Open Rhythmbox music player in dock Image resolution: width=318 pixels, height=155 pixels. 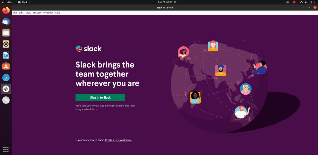(x=6, y=44)
